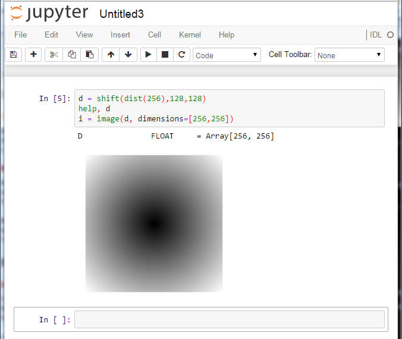Insert a new cell with plus icon
402x339 pixels.
tap(33, 55)
